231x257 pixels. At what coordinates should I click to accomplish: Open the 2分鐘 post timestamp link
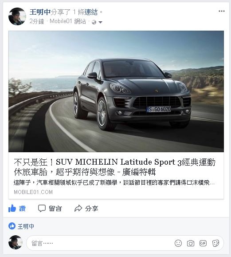(37, 21)
